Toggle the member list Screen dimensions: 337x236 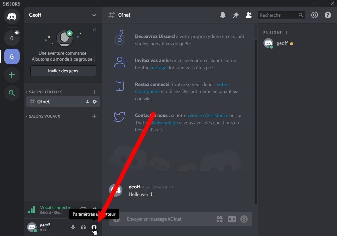pyautogui.click(x=249, y=15)
